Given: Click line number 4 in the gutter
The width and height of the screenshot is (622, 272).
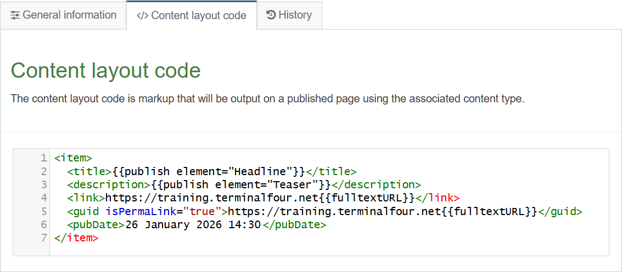Looking at the screenshot, I should [43, 198].
